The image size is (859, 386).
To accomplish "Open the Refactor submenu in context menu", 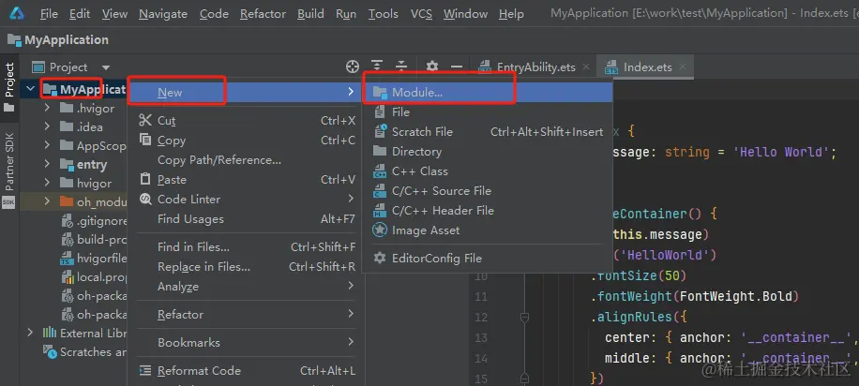I will point(245,314).
